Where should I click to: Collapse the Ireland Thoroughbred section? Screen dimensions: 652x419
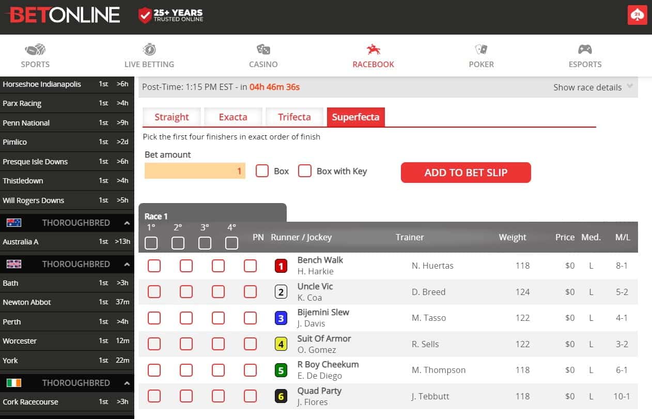coord(127,383)
